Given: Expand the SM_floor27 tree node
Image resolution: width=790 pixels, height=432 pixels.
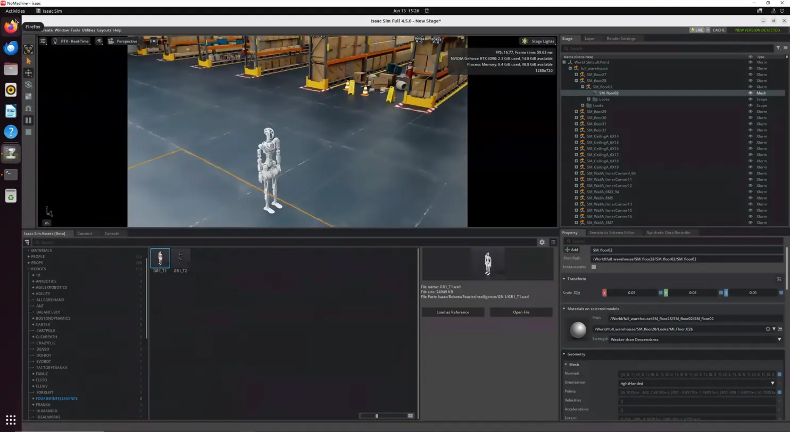Looking at the screenshot, I should (x=576, y=74).
